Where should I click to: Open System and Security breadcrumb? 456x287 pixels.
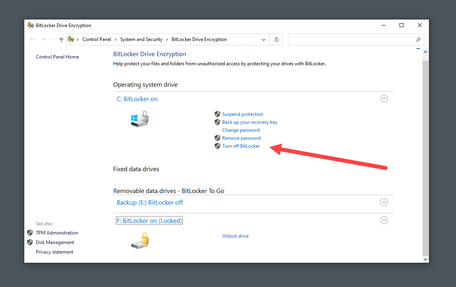[x=141, y=39]
